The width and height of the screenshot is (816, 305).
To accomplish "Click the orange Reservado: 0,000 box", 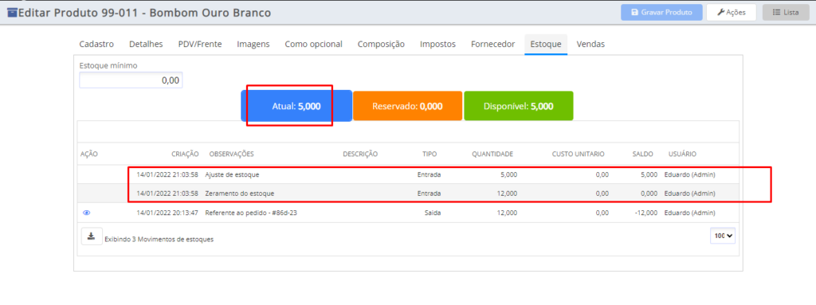I will coord(407,106).
